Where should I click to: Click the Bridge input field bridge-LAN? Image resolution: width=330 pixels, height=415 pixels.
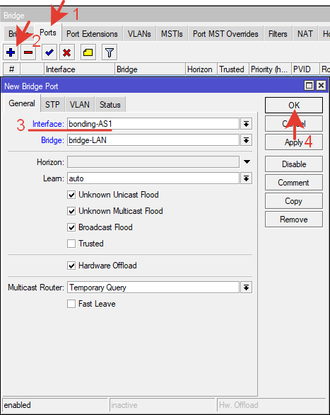153,140
